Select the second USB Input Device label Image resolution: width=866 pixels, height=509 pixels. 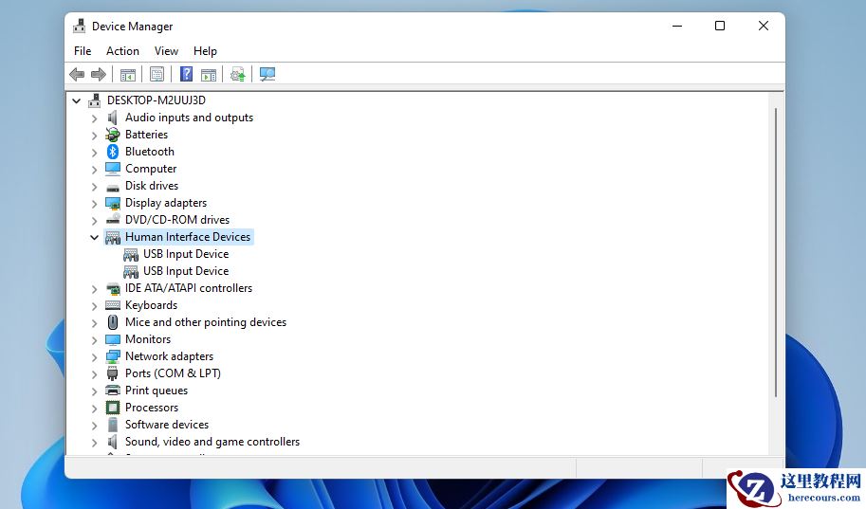(186, 271)
